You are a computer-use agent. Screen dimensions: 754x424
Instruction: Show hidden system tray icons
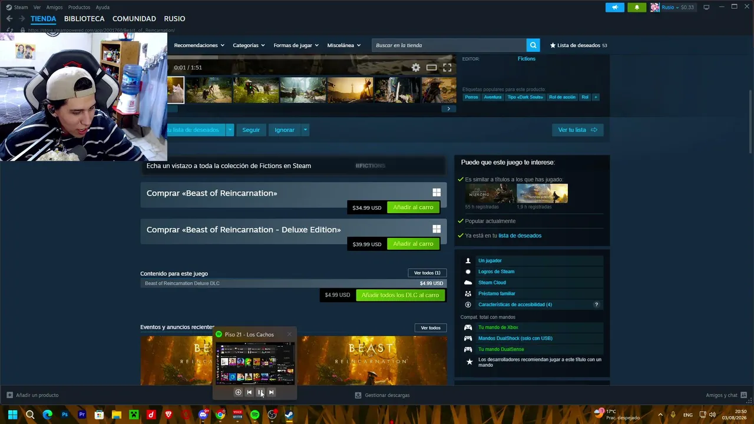coord(660,415)
